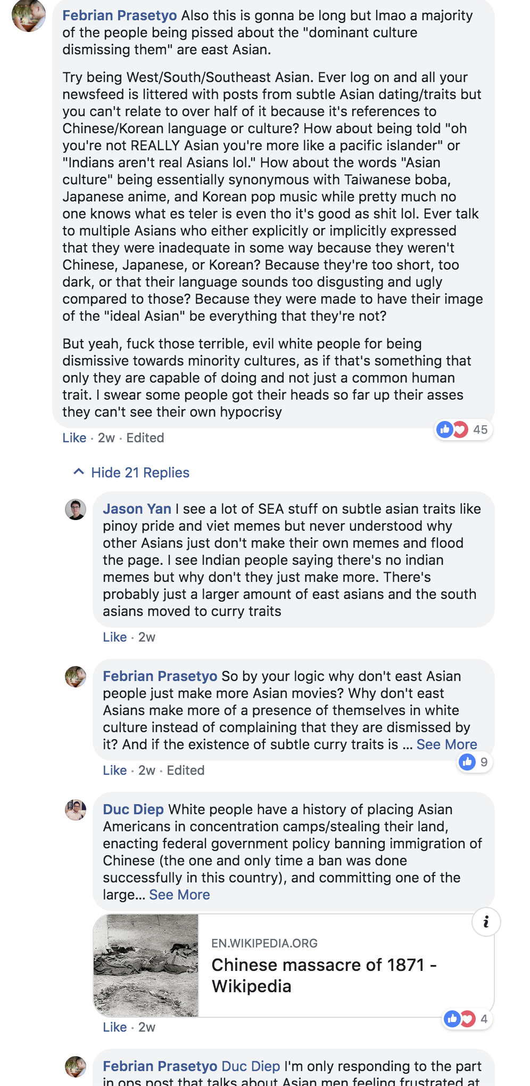This screenshot has height=1086, width=530.
Task: View reactions on Duc Diep's Wikipedia comment
Action: [467, 1019]
